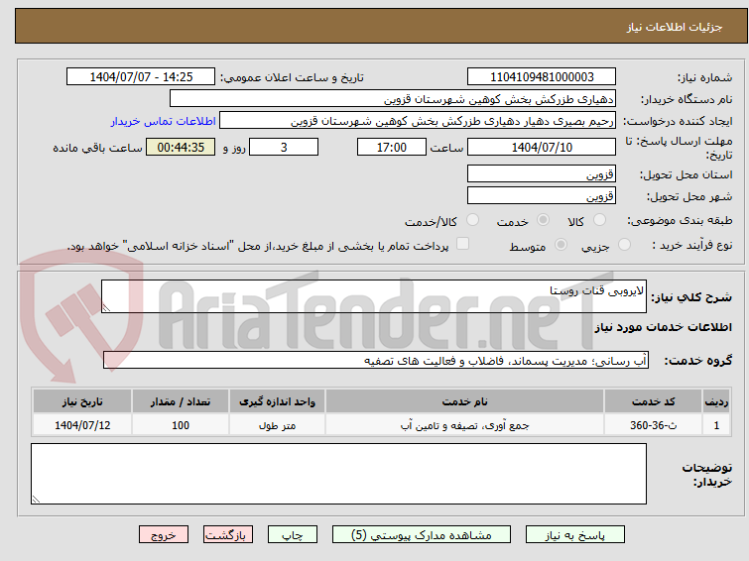Image resolution: width=749 pixels, height=561 pixels.
Task: Click the unit cell متر طول
Action: 277,425
